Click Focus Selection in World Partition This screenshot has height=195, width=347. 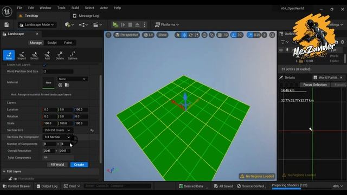click(x=315, y=84)
